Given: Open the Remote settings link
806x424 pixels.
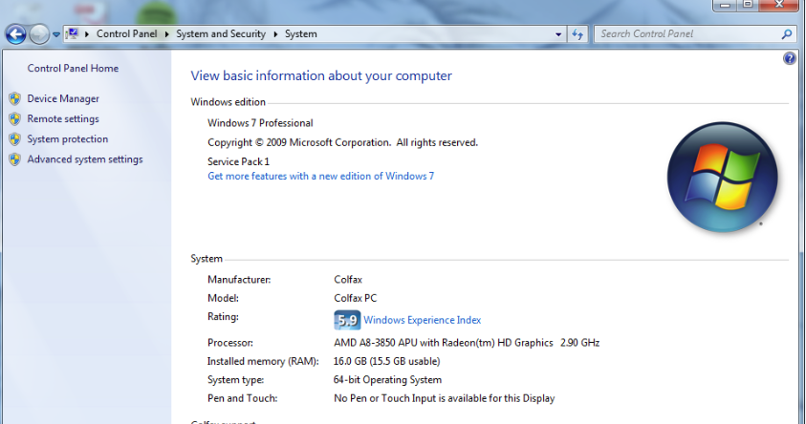Looking at the screenshot, I should [63, 119].
